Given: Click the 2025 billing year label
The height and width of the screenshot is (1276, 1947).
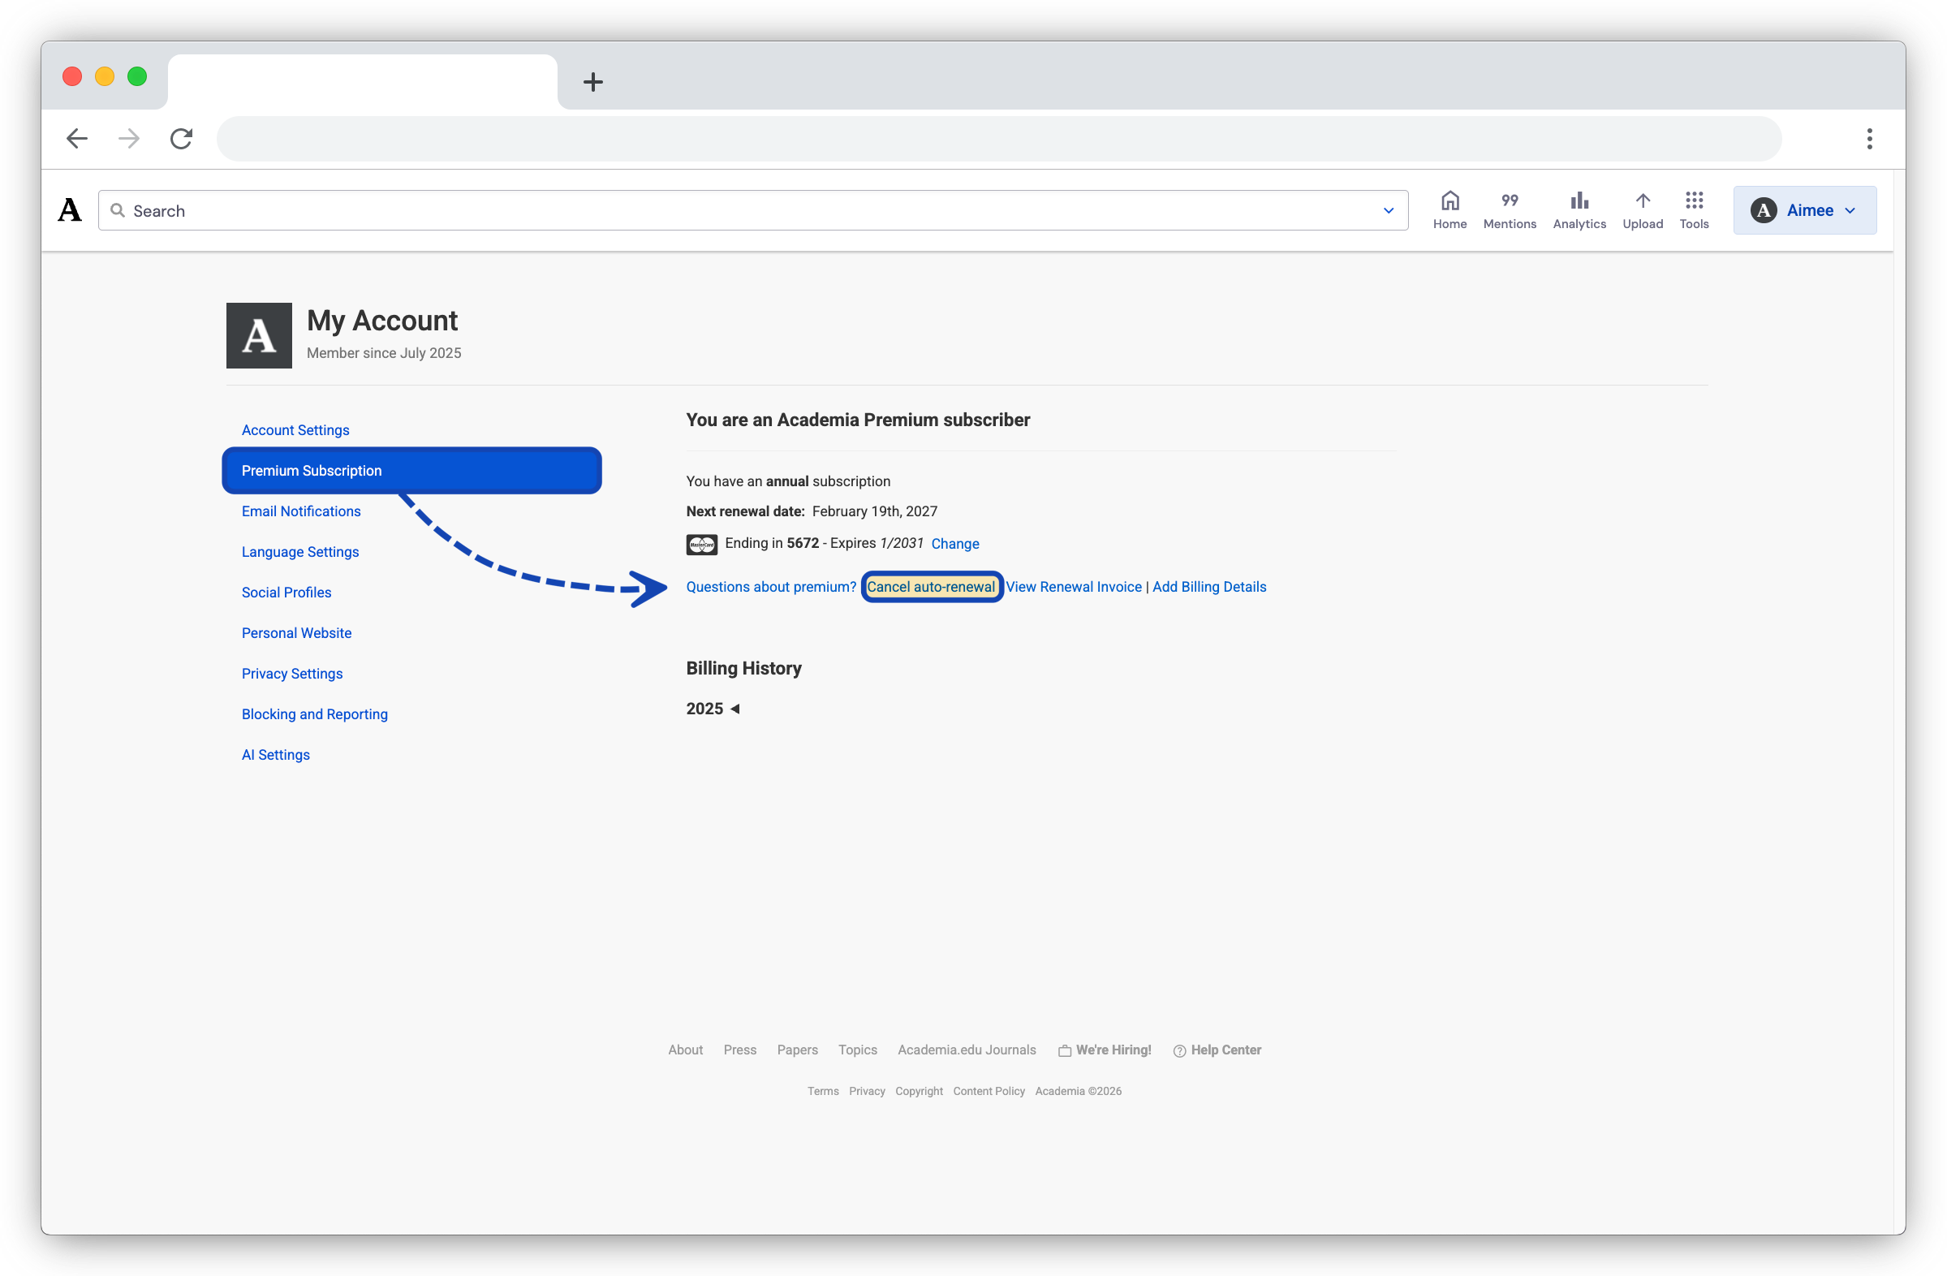Looking at the screenshot, I should point(704,709).
